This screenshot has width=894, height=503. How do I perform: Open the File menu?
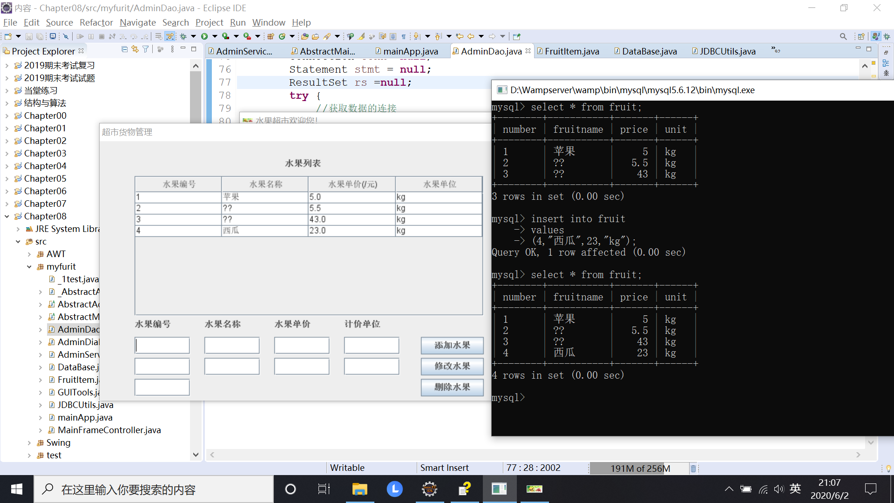[x=10, y=22]
